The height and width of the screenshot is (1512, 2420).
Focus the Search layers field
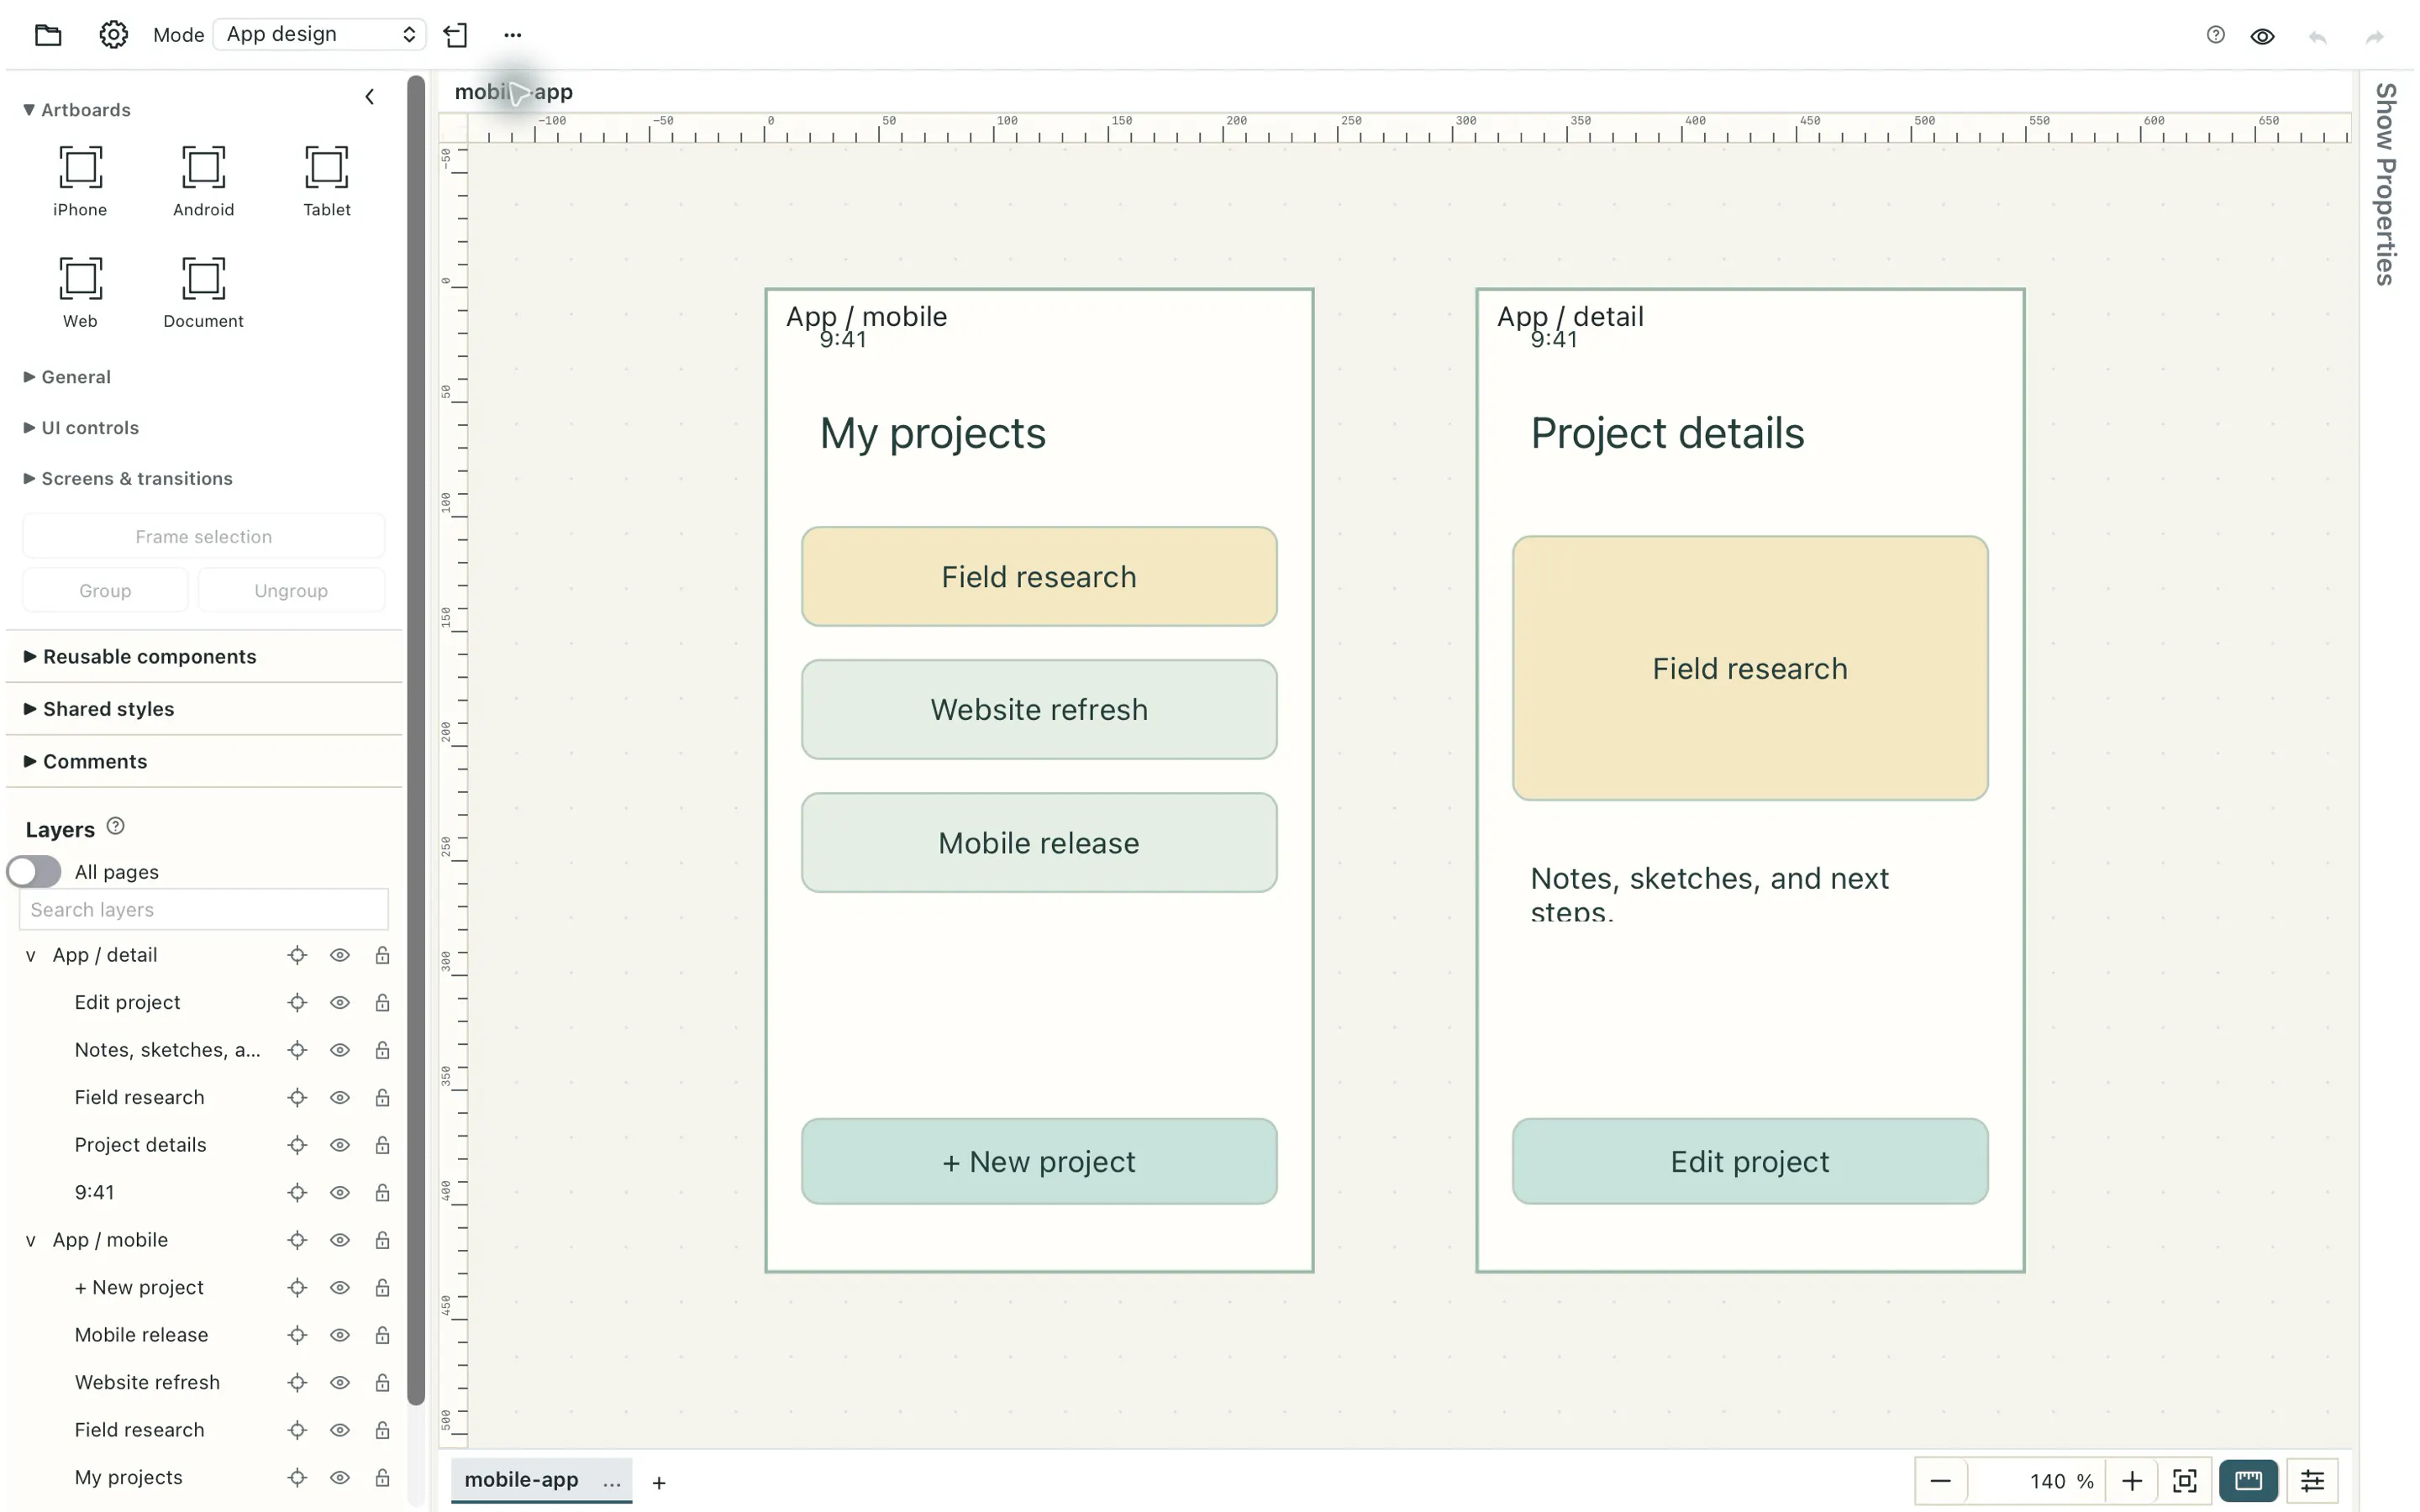(204, 909)
